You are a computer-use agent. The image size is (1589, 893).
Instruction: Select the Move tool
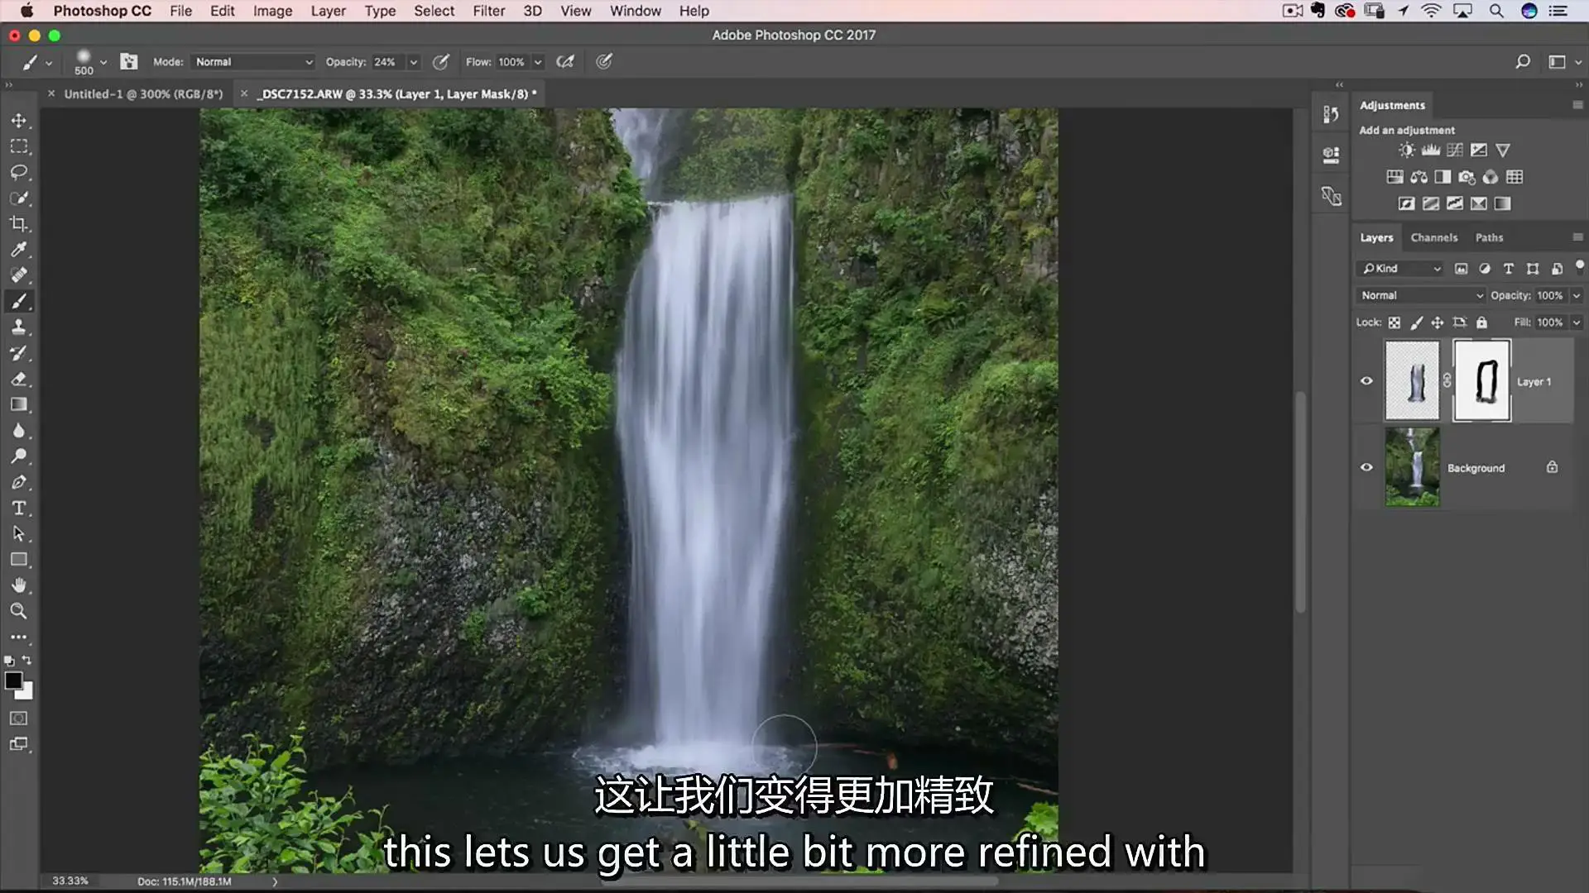(18, 121)
